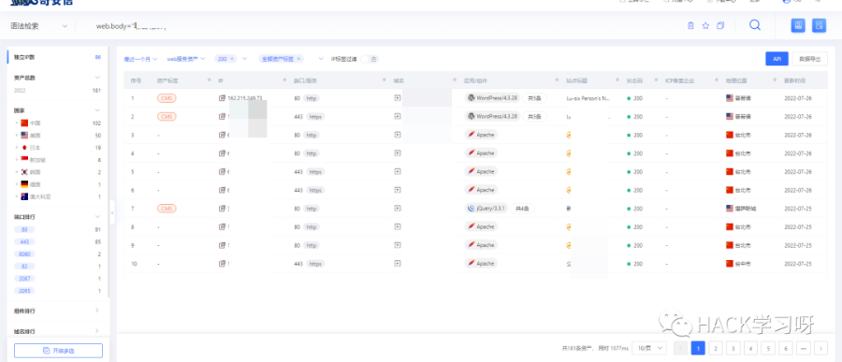Click the magnifier search icon

coord(755,25)
